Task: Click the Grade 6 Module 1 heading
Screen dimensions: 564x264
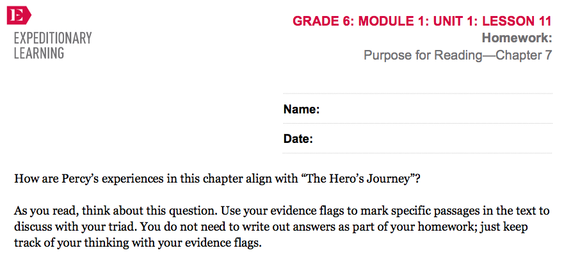Action: click(422, 21)
